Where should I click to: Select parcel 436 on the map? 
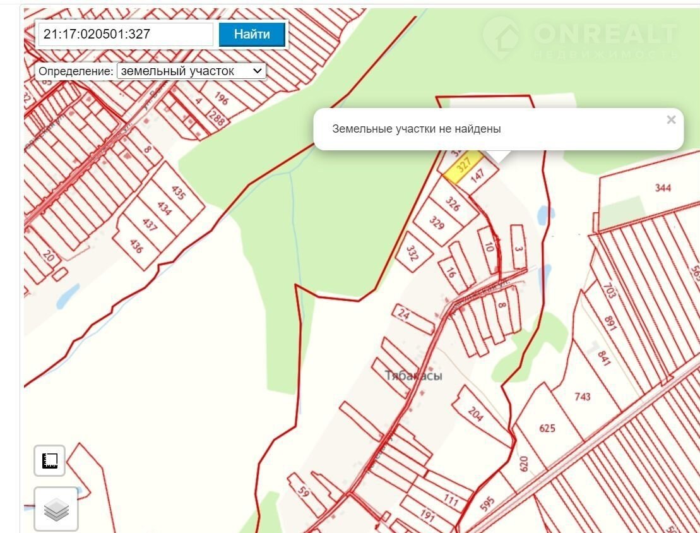coord(135,244)
